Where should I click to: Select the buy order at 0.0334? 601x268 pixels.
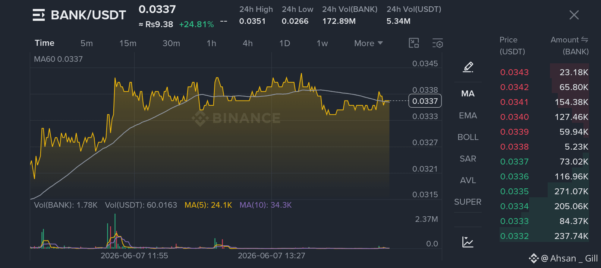pos(544,206)
